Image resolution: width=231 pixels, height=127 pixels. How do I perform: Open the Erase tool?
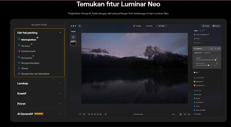[197, 98]
